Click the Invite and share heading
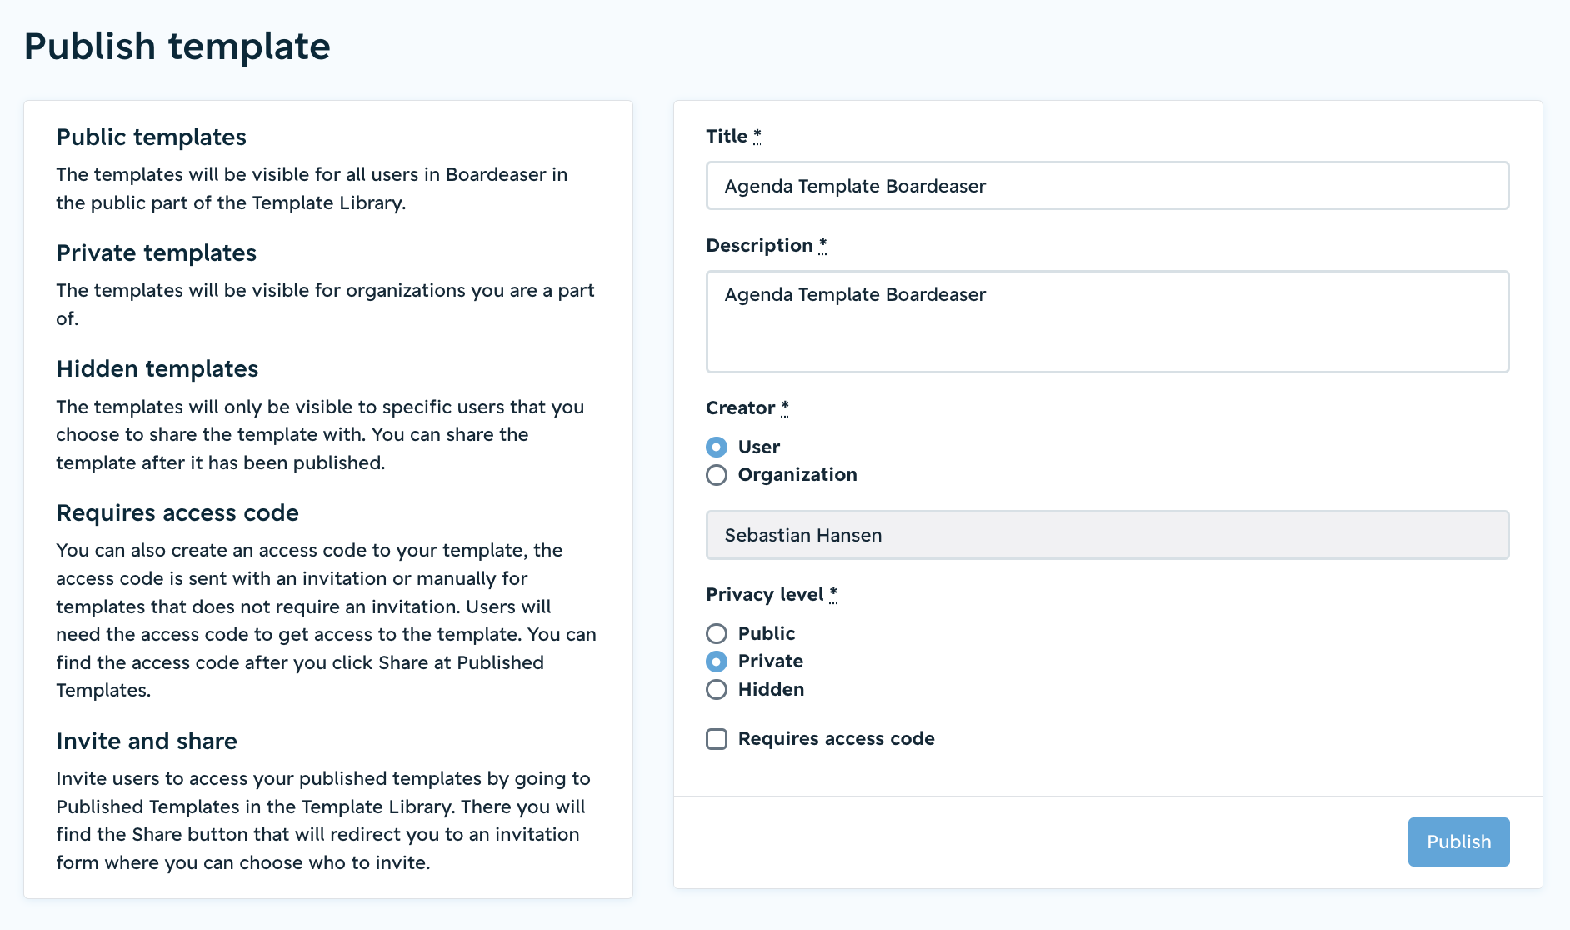 [147, 741]
